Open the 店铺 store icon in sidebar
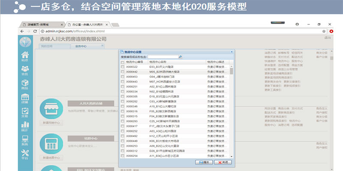 pyautogui.click(x=25, y=99)
